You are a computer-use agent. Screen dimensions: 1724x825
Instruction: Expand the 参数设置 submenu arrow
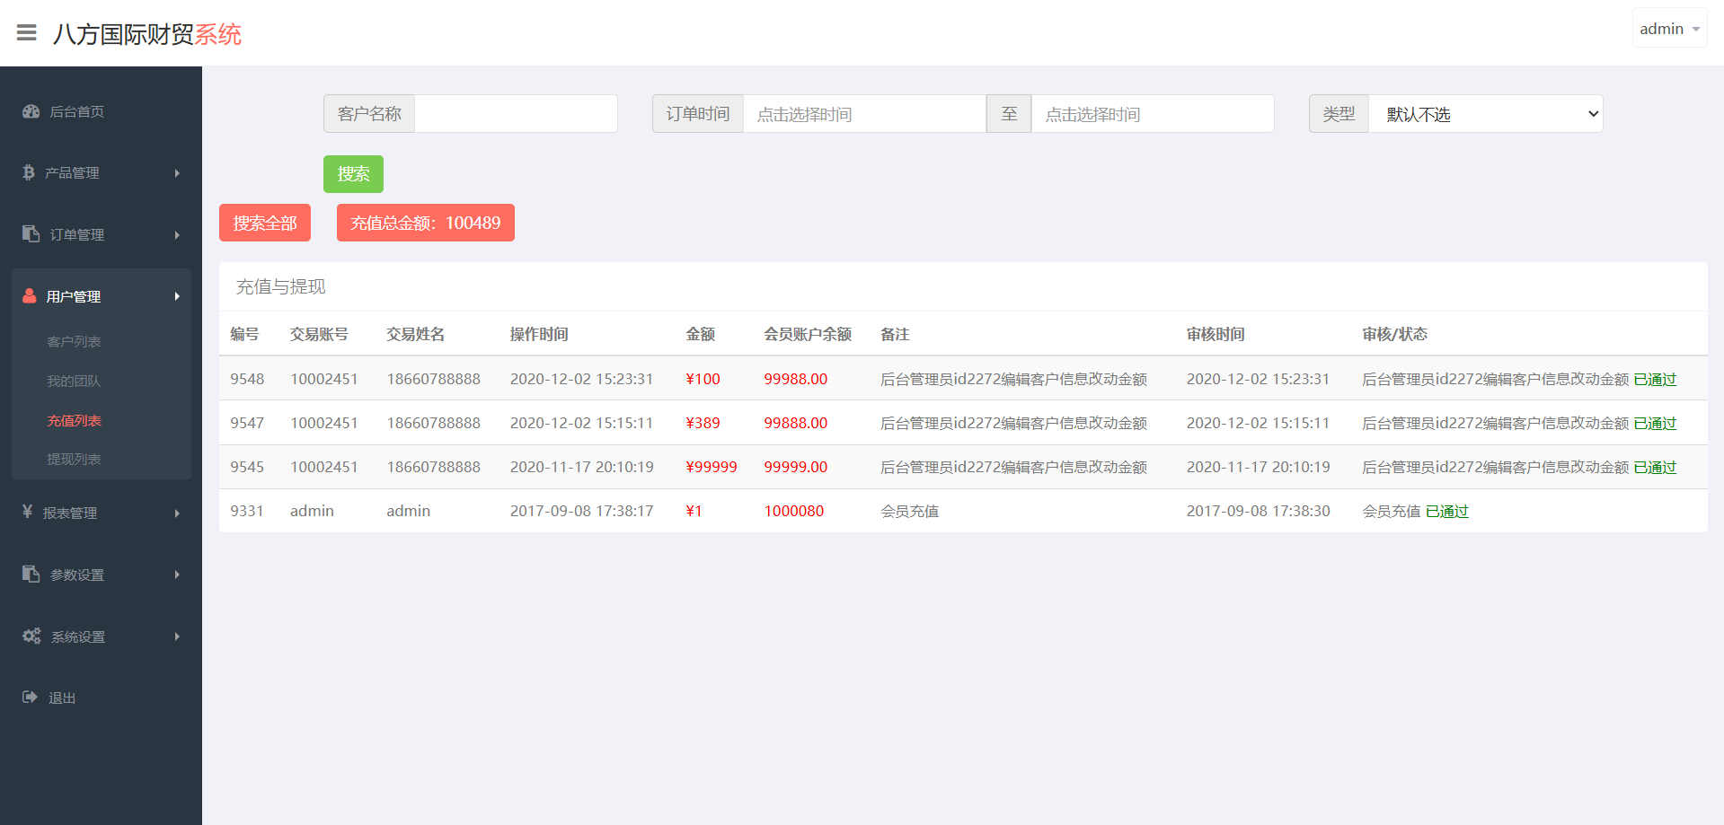click(x=177, y=575)
